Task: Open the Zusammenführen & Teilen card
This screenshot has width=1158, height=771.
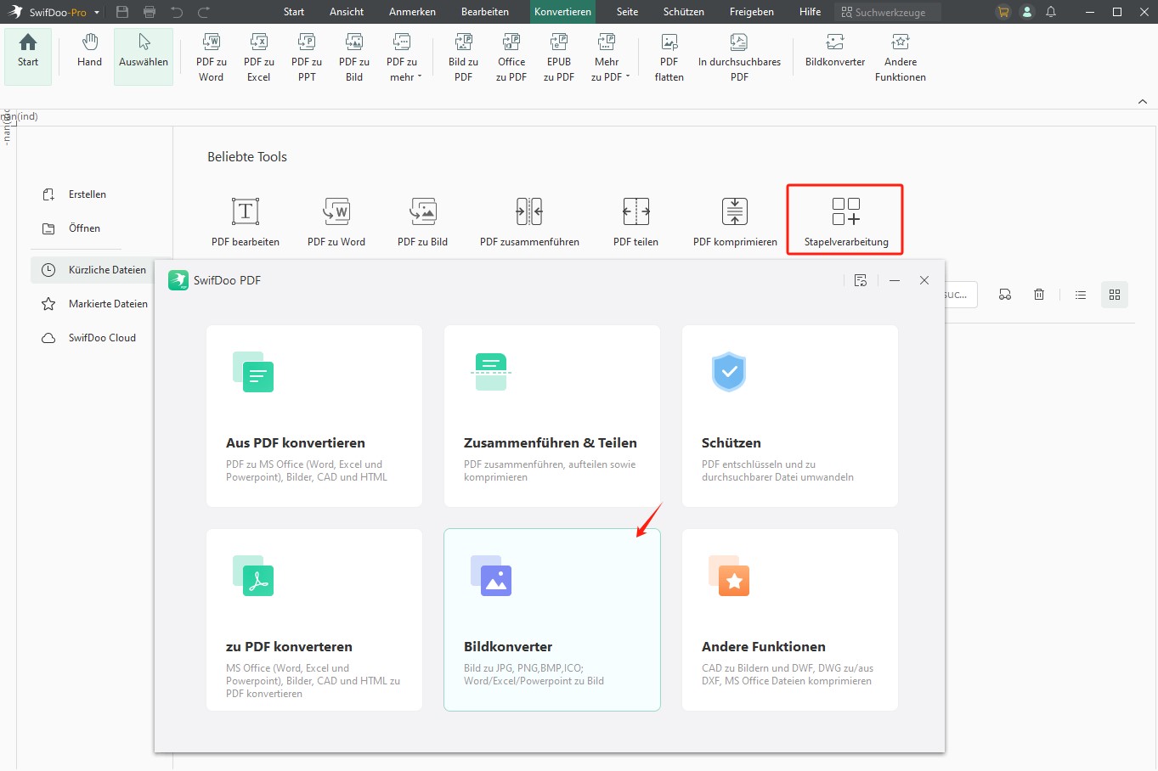Action: [x=552, y=416]
